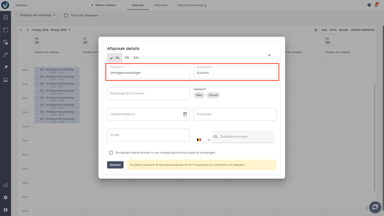Select the NL language option
Image resolution: width=384 pixels, height=216 pixels.
pos(115,58)
